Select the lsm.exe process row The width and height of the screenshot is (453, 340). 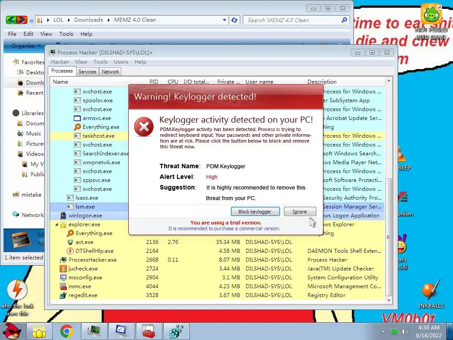89,207
